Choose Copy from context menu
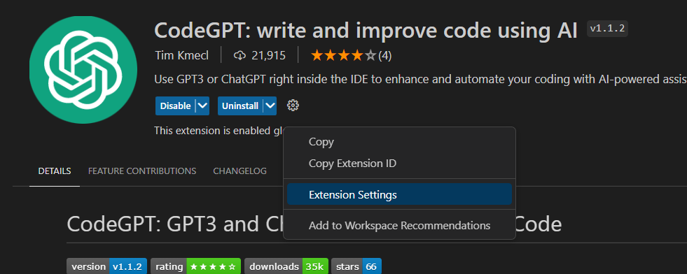This screenshot has height=274, width=687. coord(399,142)
